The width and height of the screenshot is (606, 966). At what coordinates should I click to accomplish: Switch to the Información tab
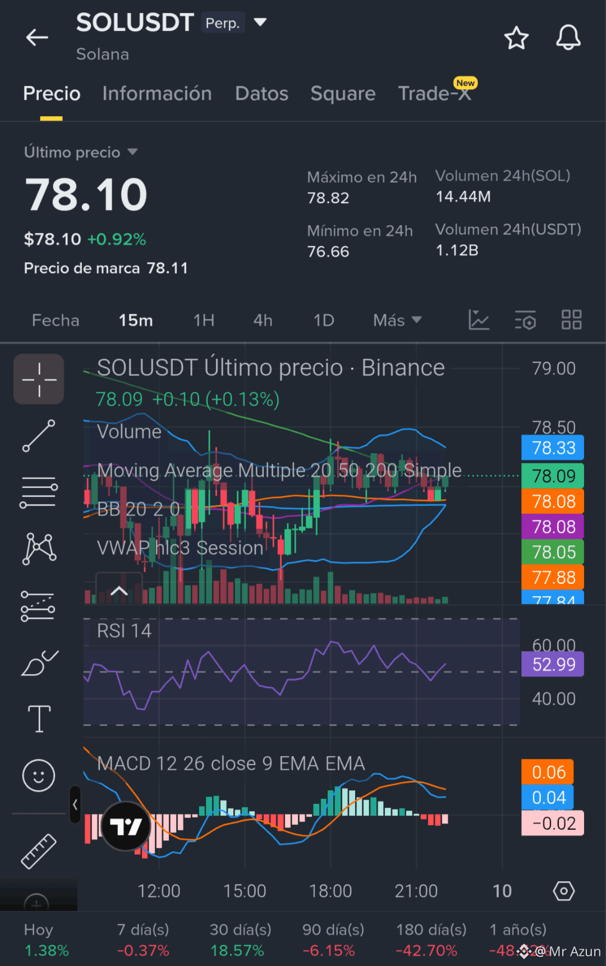[x=157, y=93]
